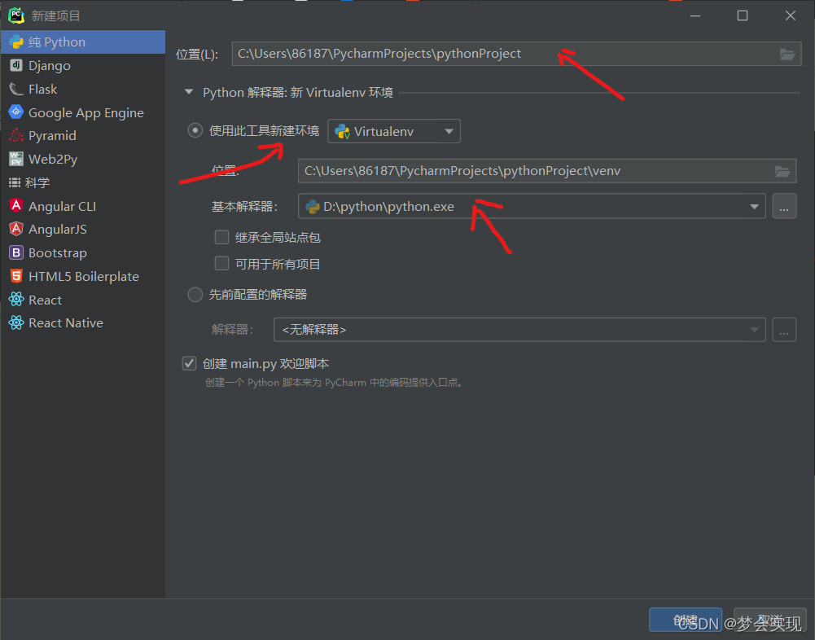Click ellipsis button beside 解释器 dropdown
Screen dimensions: 815x640
pyautogui.click(x=784, y=330)
